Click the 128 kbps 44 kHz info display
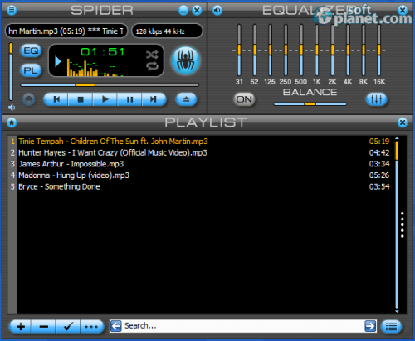Viewport: 415px width, 341px height. pos(167,31)
